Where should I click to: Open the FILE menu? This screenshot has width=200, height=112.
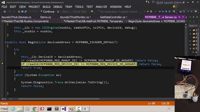[x=4, y=7]
